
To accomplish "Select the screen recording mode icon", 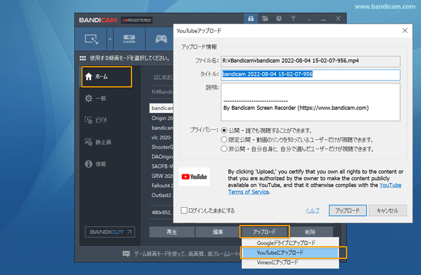I will tap(92, 39).
